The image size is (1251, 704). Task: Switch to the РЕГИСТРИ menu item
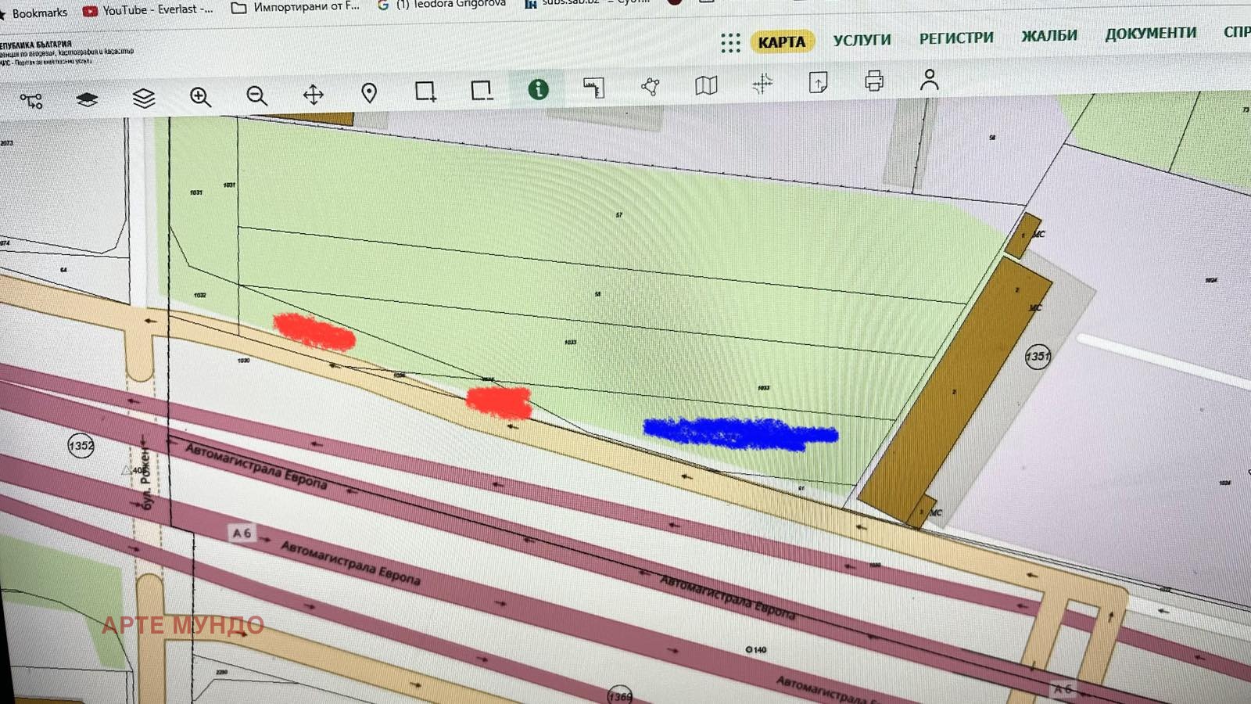pyautogui.click(x=955, y=38)
